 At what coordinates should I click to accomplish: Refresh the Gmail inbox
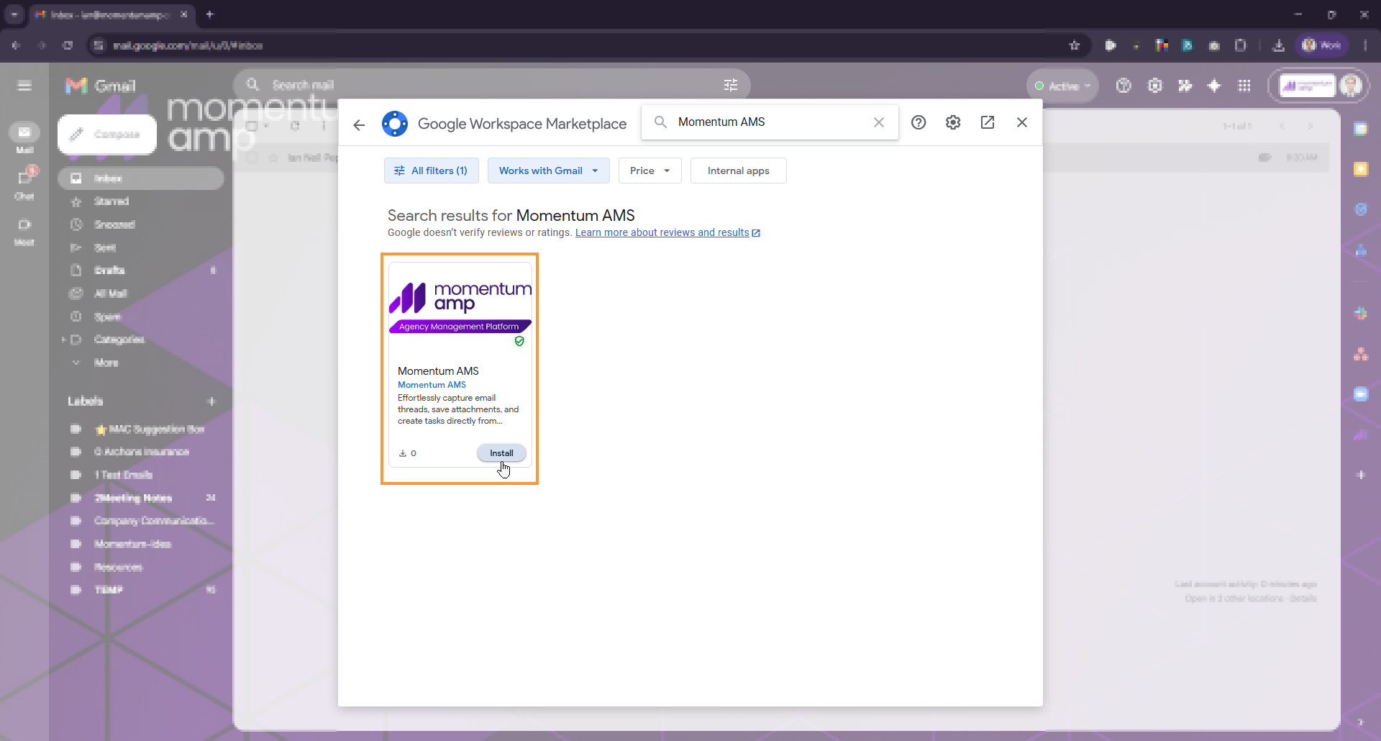[x=295, y=126]
